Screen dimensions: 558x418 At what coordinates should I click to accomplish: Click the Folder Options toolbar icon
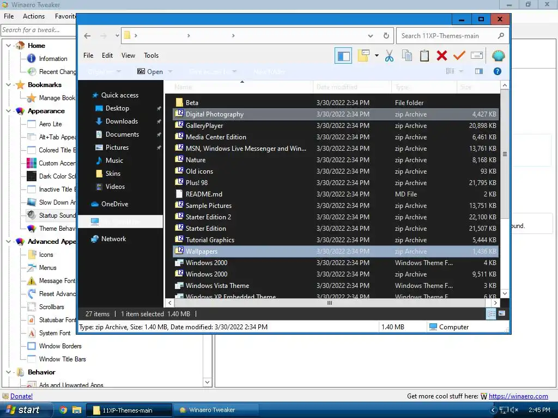point(363,56)
